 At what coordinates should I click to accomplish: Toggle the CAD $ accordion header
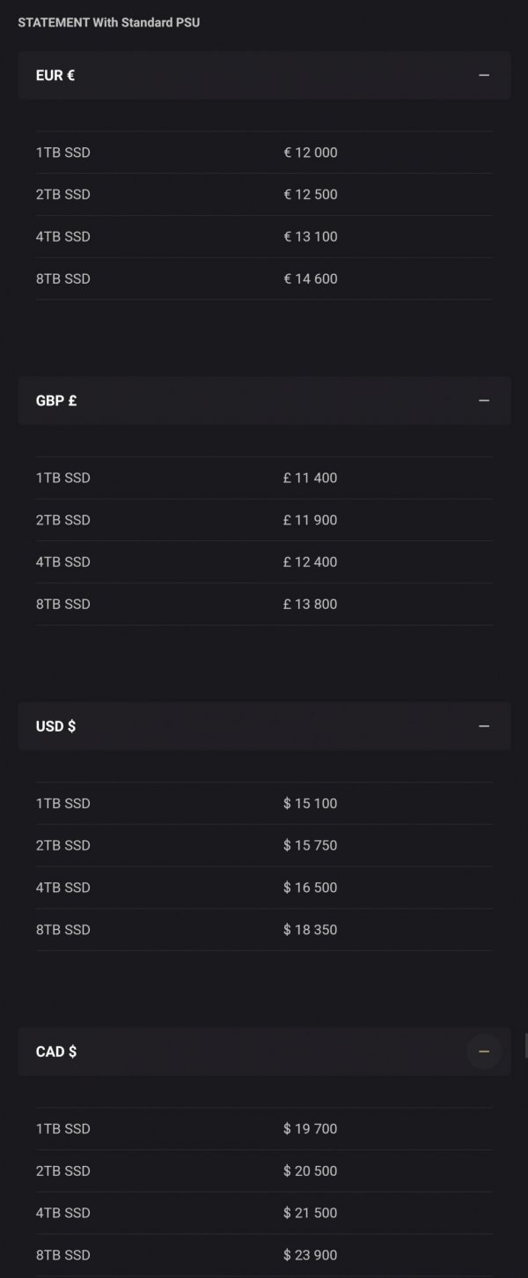(x=264, y=1051)
